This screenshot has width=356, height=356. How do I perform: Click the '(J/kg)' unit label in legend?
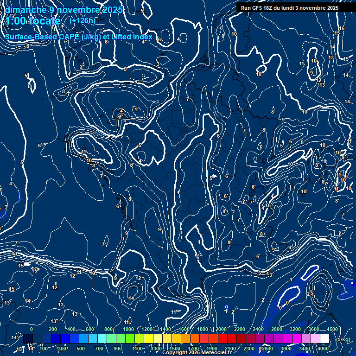click(x=343, y=339)
